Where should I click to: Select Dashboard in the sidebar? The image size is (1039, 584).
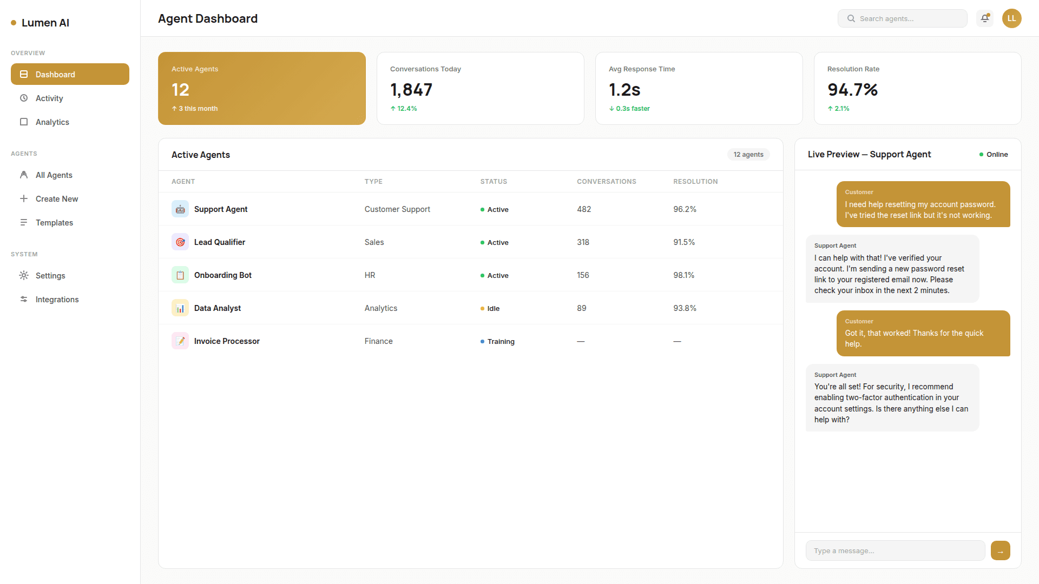(55, 74)
